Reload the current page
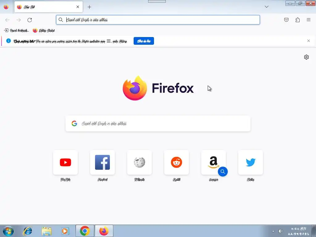316x237 pixels. [x=30, y=20]
